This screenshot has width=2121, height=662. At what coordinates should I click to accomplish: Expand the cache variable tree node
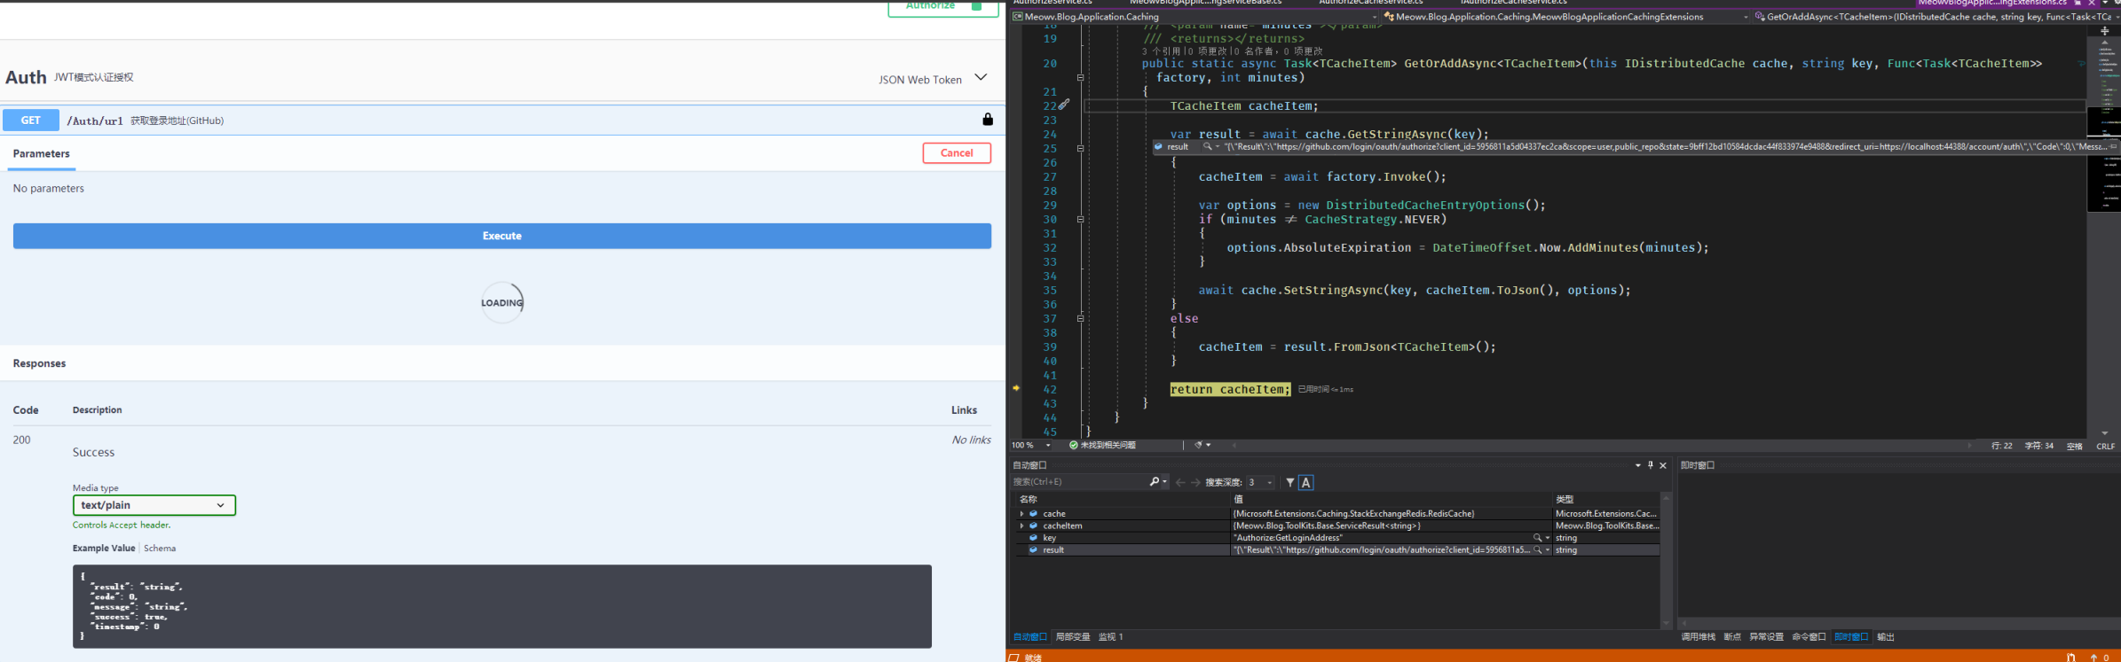[1021, 514]
